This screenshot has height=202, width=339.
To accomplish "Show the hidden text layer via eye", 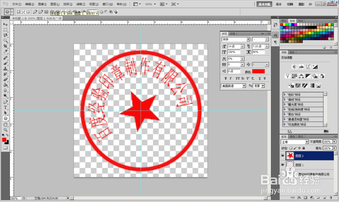I will tap(283, 174).
